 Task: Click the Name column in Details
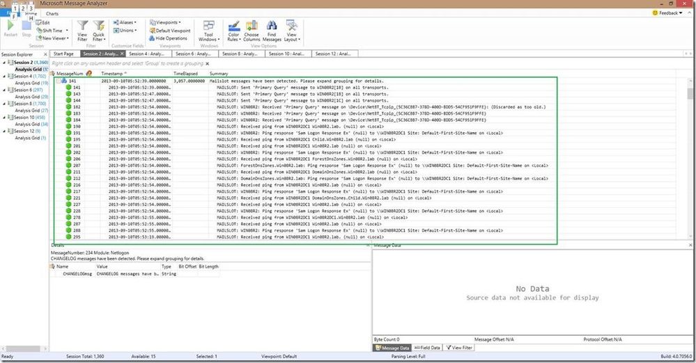(62, 266)
